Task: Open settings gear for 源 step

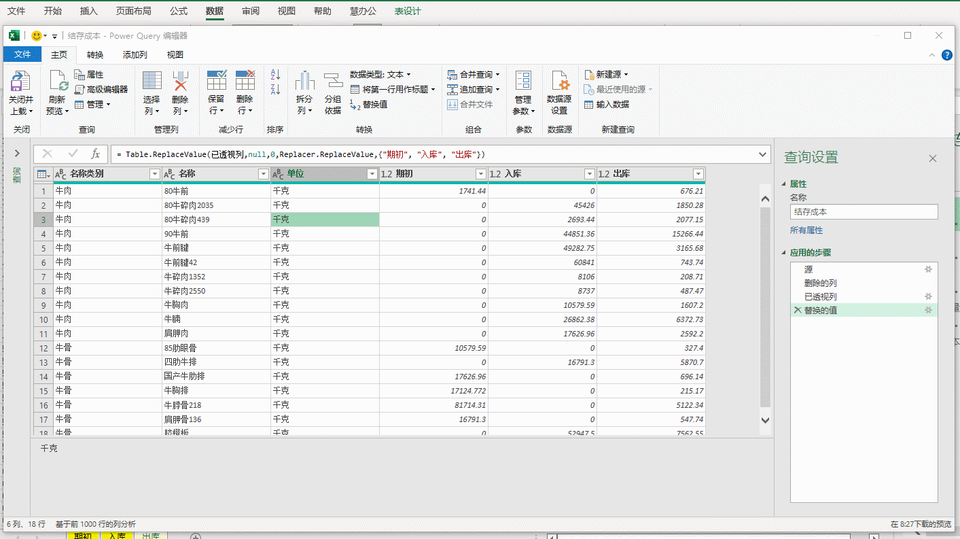Action: point(928,269)
